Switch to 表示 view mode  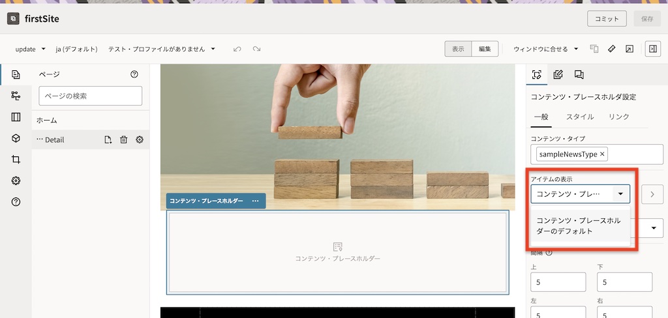(458, 49)
